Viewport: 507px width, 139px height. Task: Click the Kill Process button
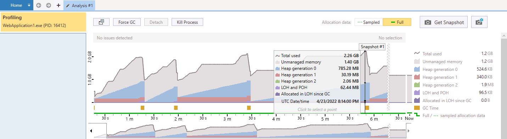(x=187, y=22)
